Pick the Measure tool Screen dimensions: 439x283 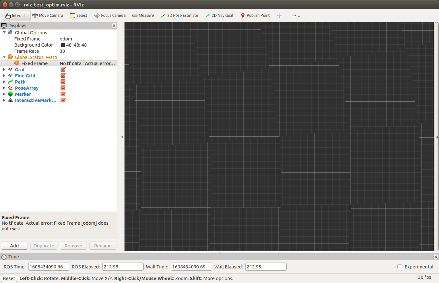tap(143, 15)
